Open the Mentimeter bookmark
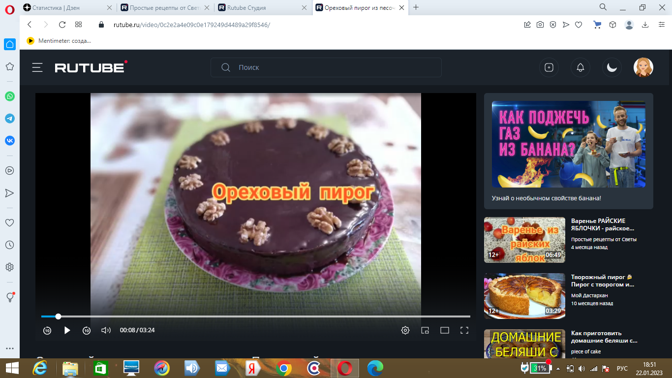This screenshot has width=672, height=378. tap(59, 41)
